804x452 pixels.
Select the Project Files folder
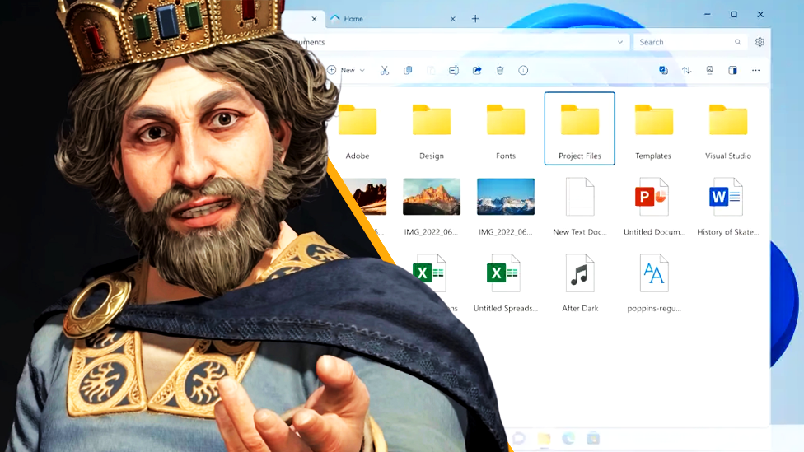coord(579,128)
